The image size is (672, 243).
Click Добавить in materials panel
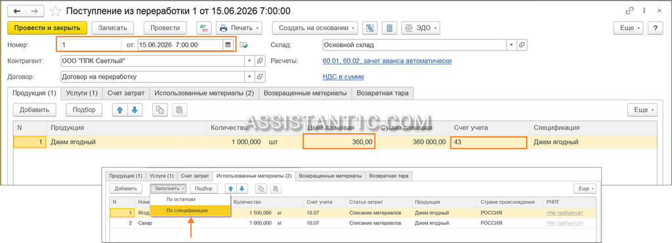pyautogui.click(x=125, y=188)
